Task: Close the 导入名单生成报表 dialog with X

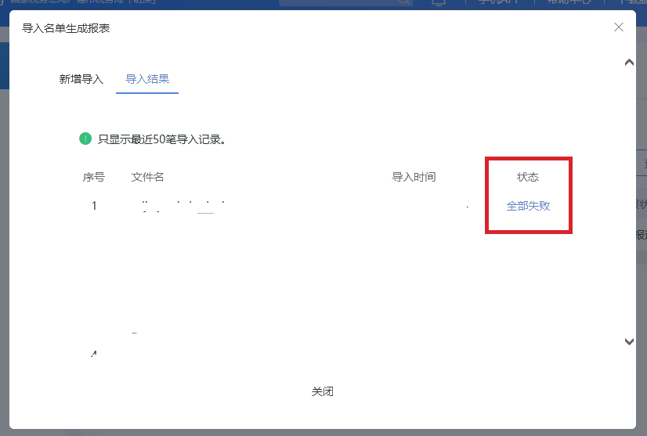Action: (x=619, y=27)
